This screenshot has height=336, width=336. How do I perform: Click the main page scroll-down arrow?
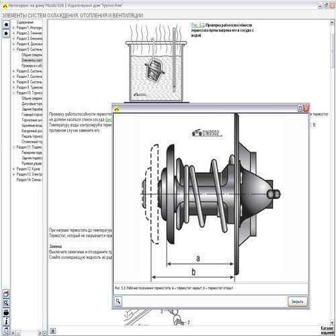pos(332,322)
